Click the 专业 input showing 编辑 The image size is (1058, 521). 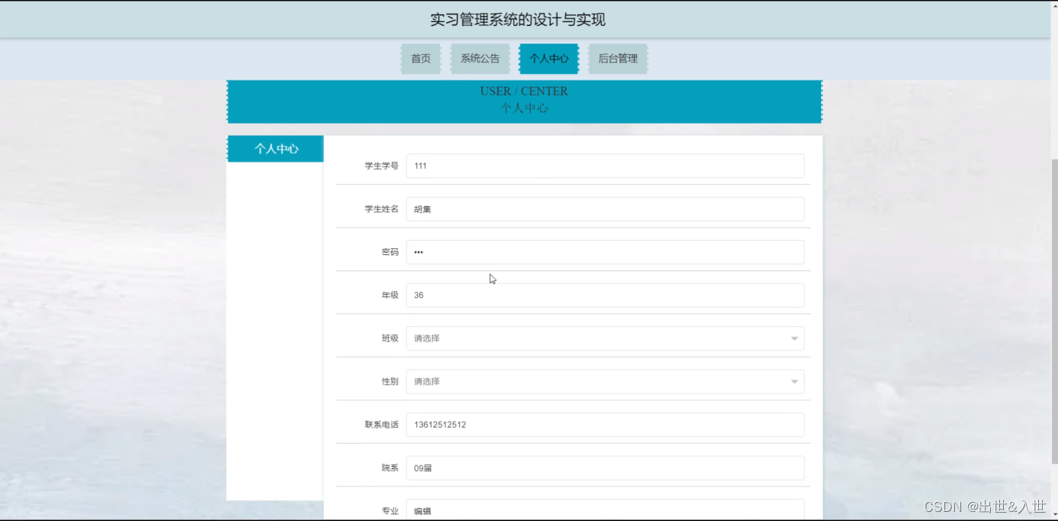tap(605, 510)
